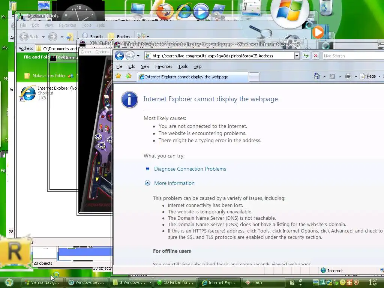Click the Internet zone globe in status bar

pyautogui.click(x=323, y=270)
